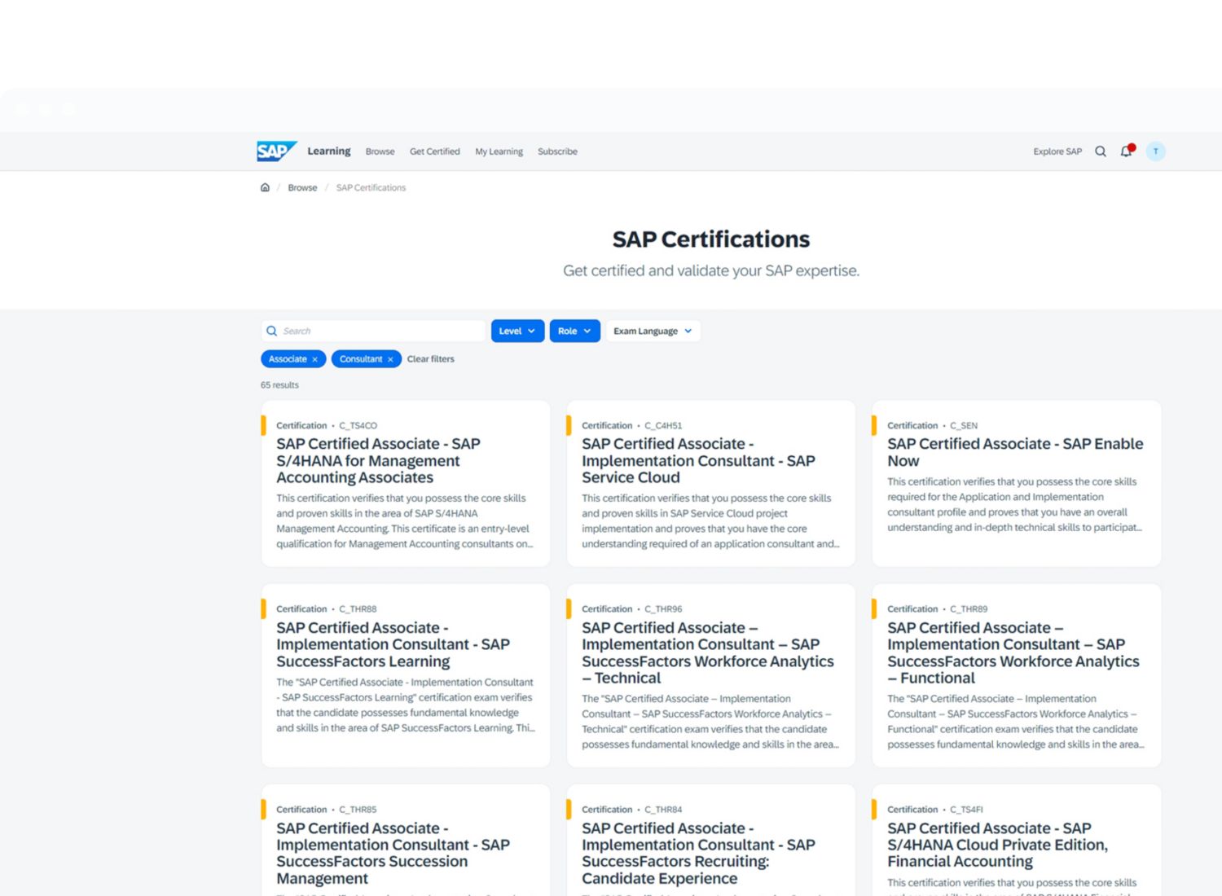
Task: Open user profile avatar icon
Action: [x=1155, y=152]
